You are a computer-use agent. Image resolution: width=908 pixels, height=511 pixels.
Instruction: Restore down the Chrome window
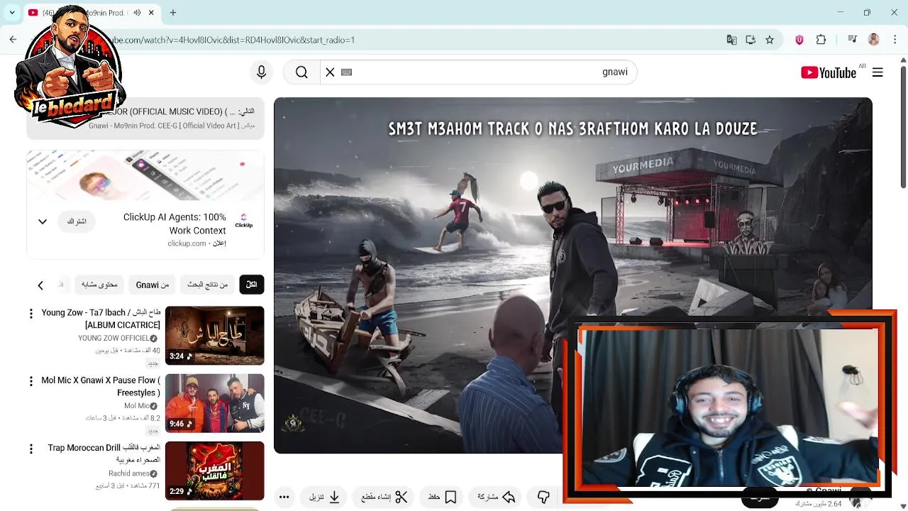point(867,12)
